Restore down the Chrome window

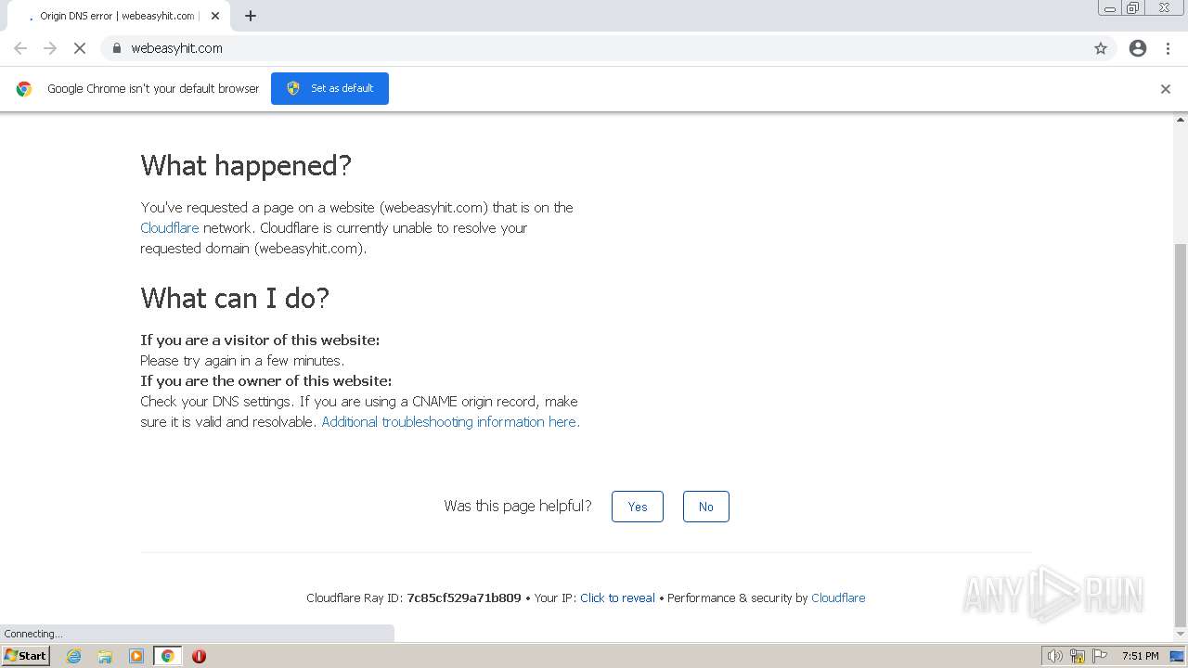point(1133,8)
